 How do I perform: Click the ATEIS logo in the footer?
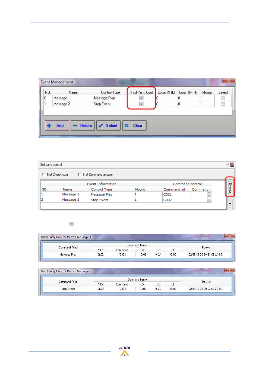pyautogui.click(x=125, y=351)
